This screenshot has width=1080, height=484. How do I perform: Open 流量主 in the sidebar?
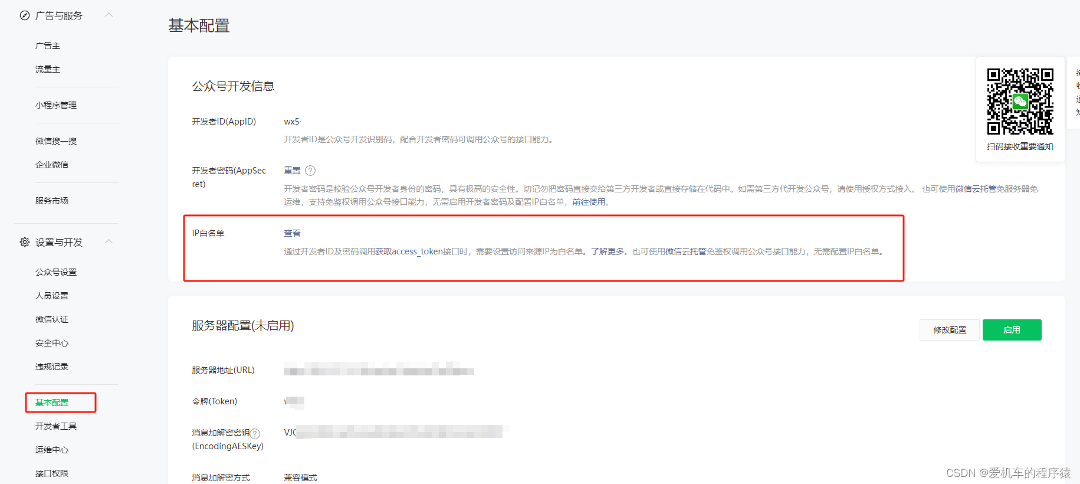click(x=48, y=69)
